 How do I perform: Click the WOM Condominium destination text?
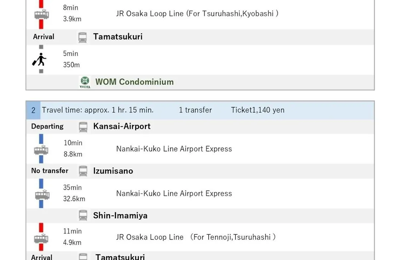point(134,82)
